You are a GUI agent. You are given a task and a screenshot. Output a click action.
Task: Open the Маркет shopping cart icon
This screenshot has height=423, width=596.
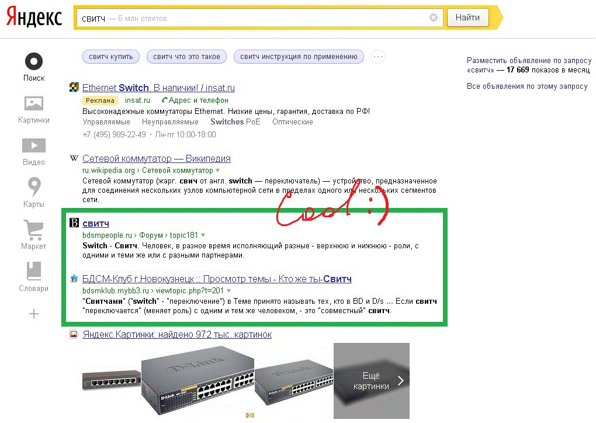click(x=34, y=230)
